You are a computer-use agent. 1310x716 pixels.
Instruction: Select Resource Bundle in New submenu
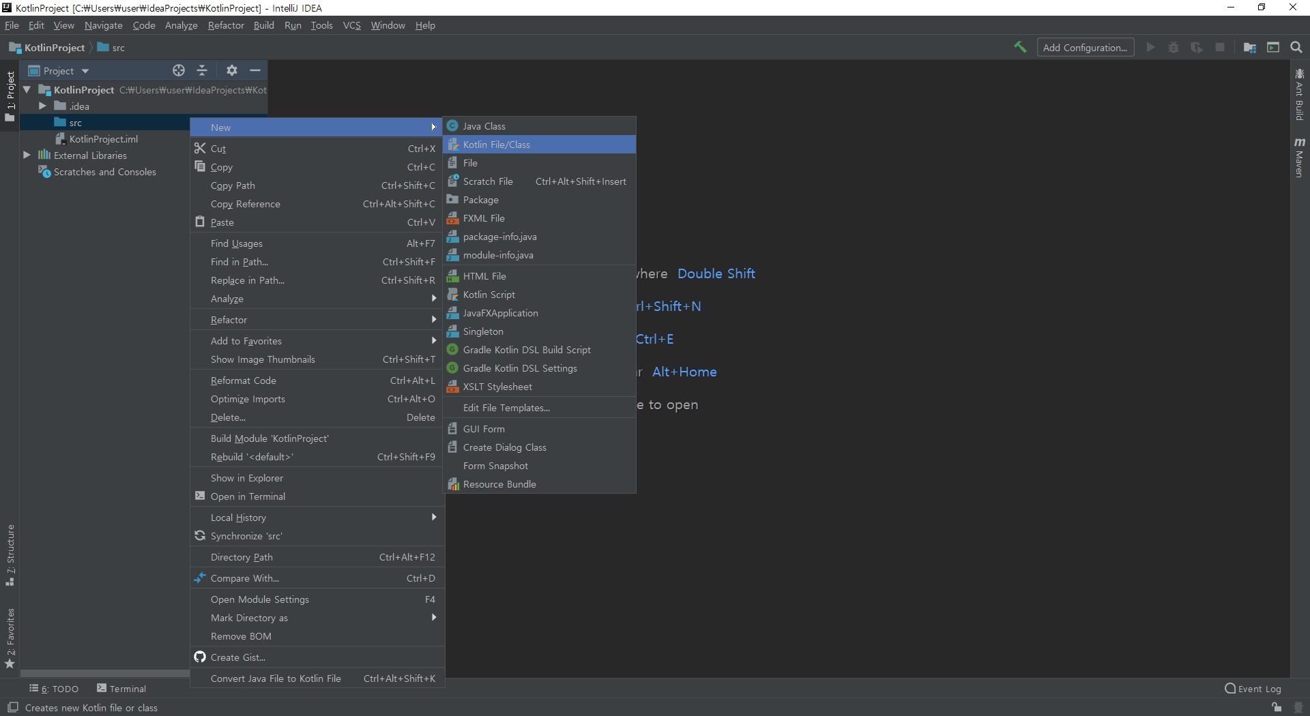(x=539, y=484)
